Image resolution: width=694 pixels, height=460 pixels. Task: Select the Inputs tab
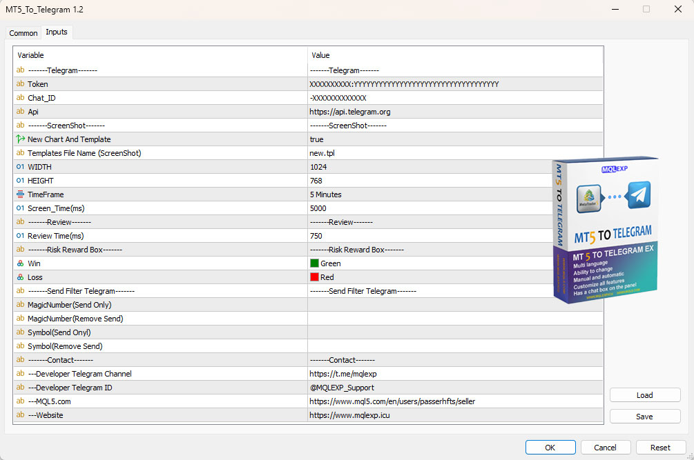pyautogui.click(x=57, y=32)
